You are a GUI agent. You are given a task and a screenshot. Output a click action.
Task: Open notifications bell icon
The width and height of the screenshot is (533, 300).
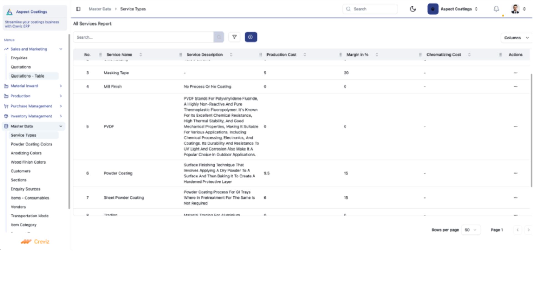496,9
